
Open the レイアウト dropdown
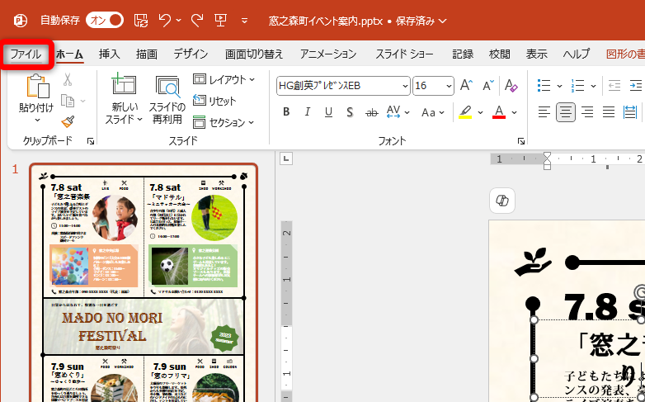(224, 79)
